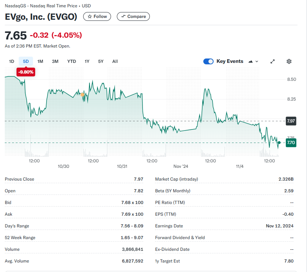Click the Compare button

tap(133, 16)
